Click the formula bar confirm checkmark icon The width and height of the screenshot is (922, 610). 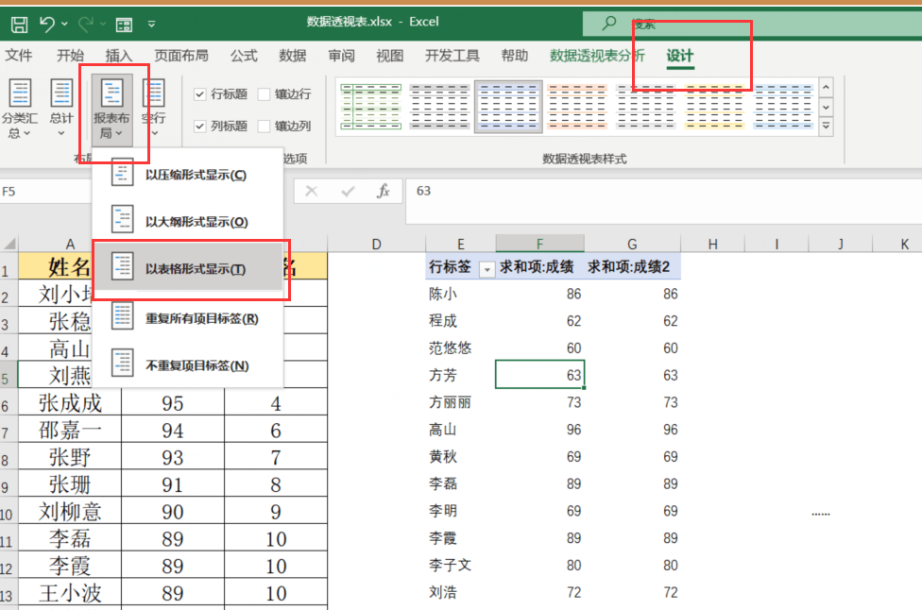[348, 191]
